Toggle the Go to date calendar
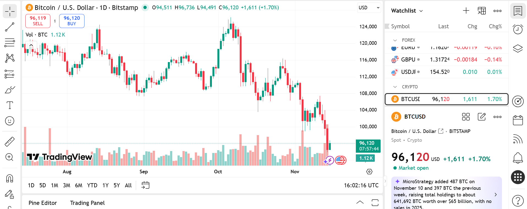The height and width of the screenshot is (209, 527). coord(145,185)
